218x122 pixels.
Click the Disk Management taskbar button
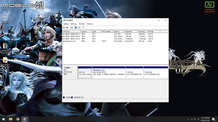(x=25, y=119)
